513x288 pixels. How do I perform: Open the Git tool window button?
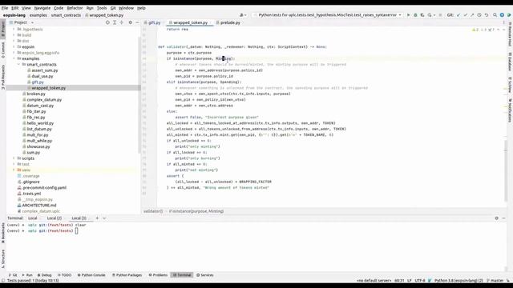(x=13, y=275)
